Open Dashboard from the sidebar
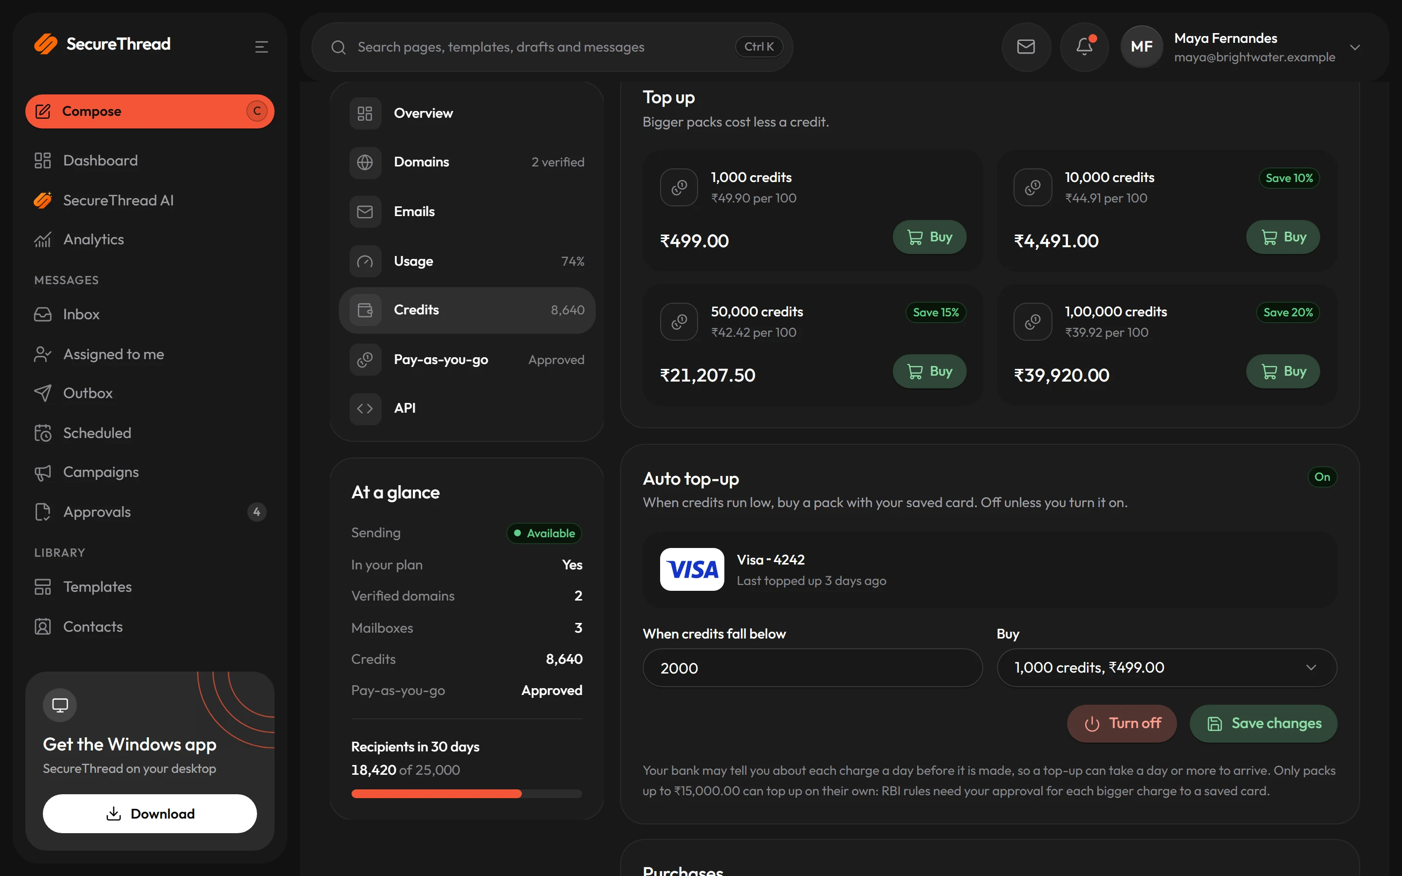1402x876 pixels. pyautogui.click(x=149, y=161)
